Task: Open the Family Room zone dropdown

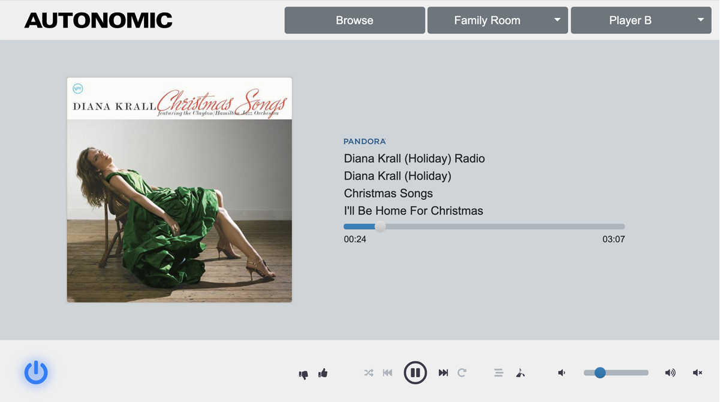Action: pyautogui.click(x=498, y=20)
